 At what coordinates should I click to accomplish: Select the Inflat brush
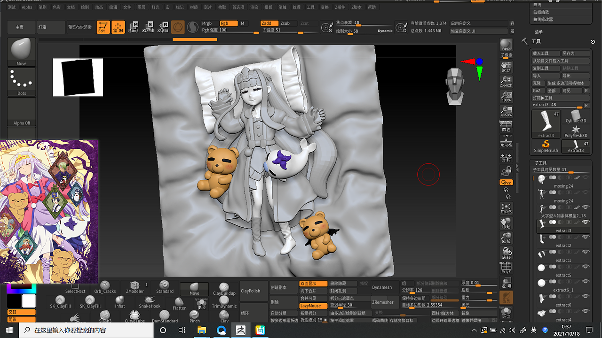(120, 302)
